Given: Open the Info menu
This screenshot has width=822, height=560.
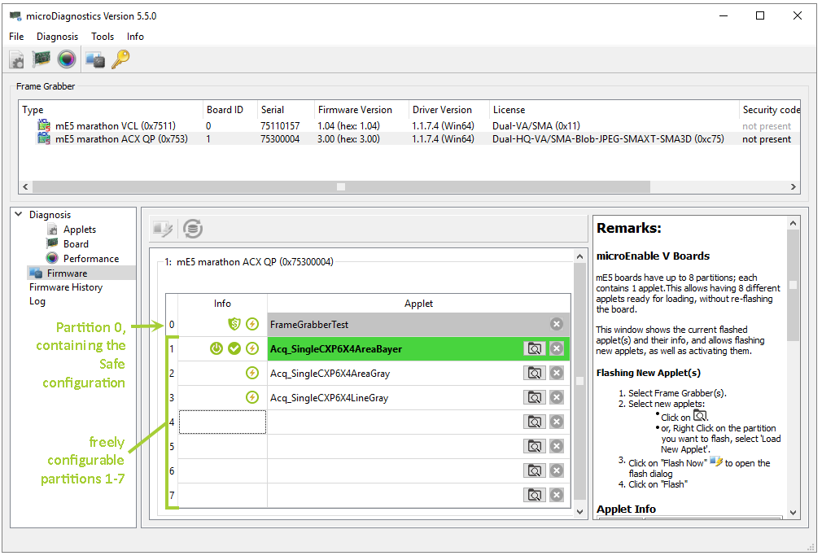Looking at the screenshot, I should (135, 36).
